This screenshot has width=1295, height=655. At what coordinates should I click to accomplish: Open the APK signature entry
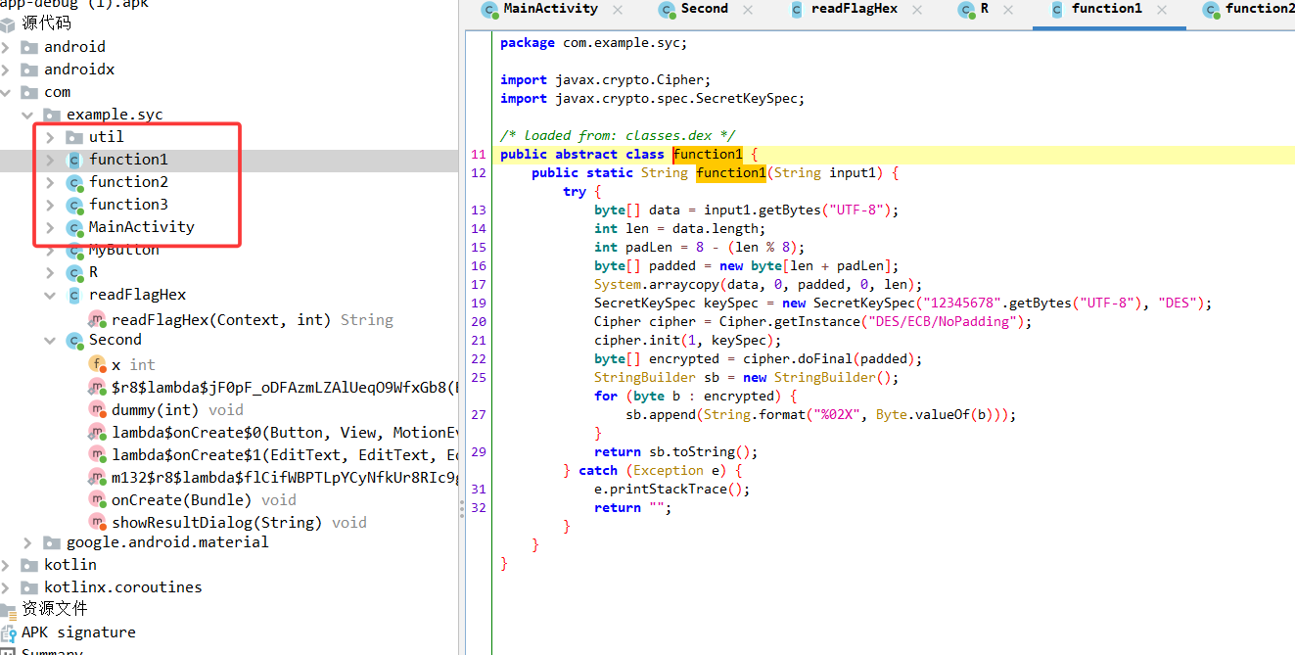[78, 632]
